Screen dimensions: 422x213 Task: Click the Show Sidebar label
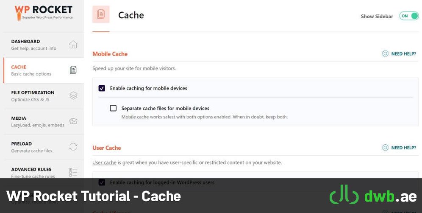(x=377, y=16)
